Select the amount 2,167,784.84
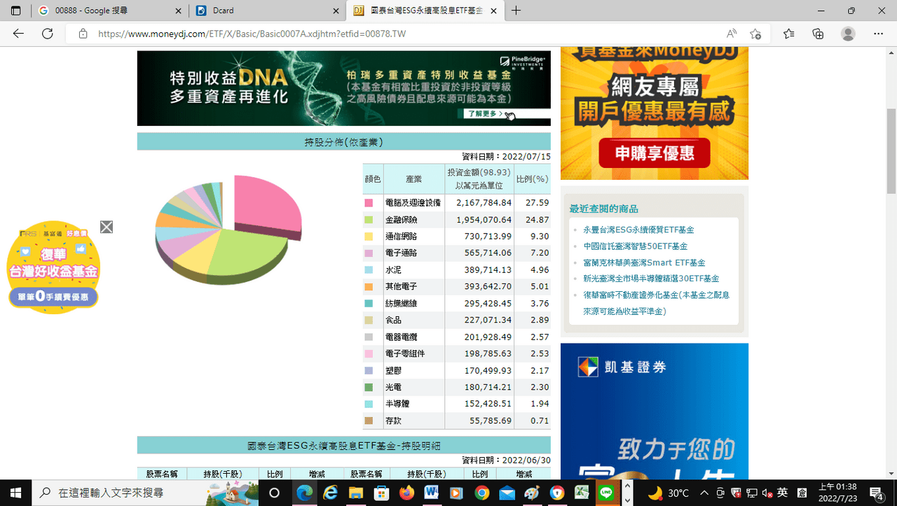This screenshot has width=897, height=506. [484, 203]
